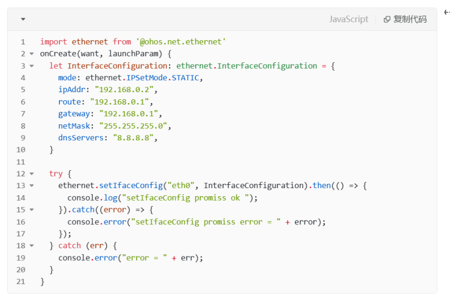450x303 pixels.
Task: Collapse the catch callback at line 15
Action: point(31,210)
